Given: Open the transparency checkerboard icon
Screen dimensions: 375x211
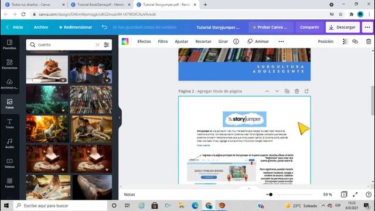Looking at the screenshot, I should [x=345, y=42].
